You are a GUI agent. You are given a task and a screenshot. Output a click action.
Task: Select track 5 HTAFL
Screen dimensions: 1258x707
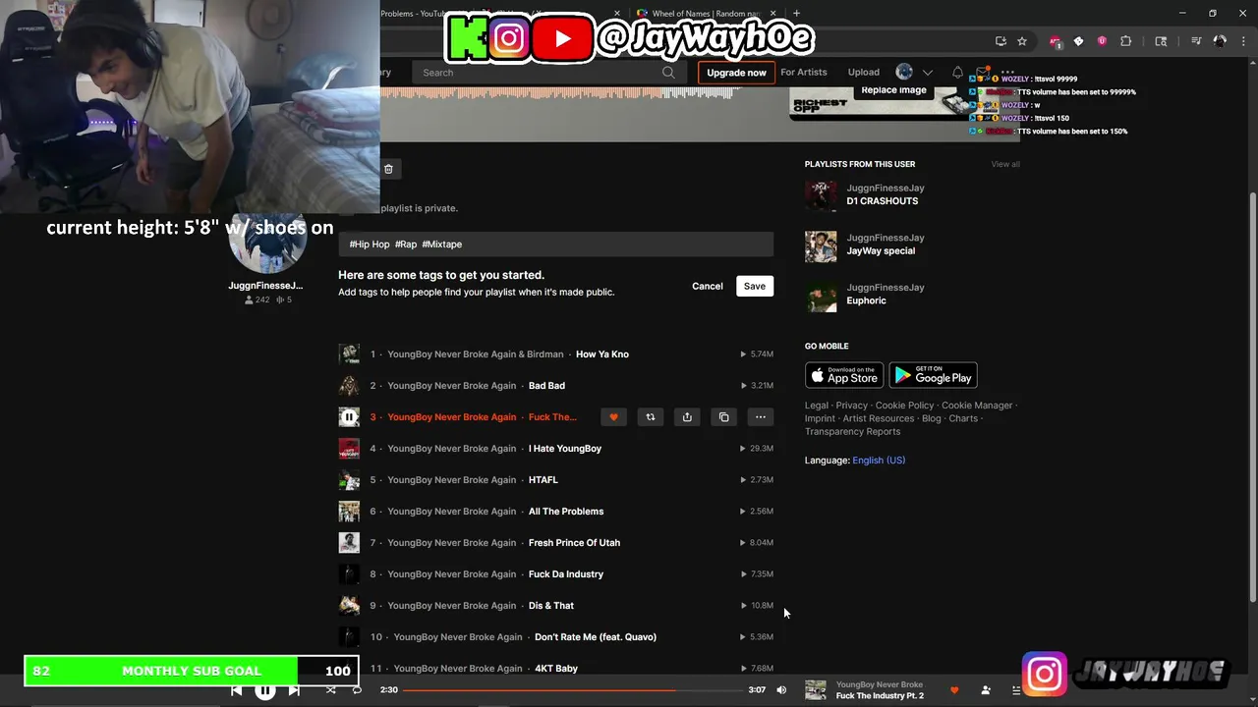555,480
